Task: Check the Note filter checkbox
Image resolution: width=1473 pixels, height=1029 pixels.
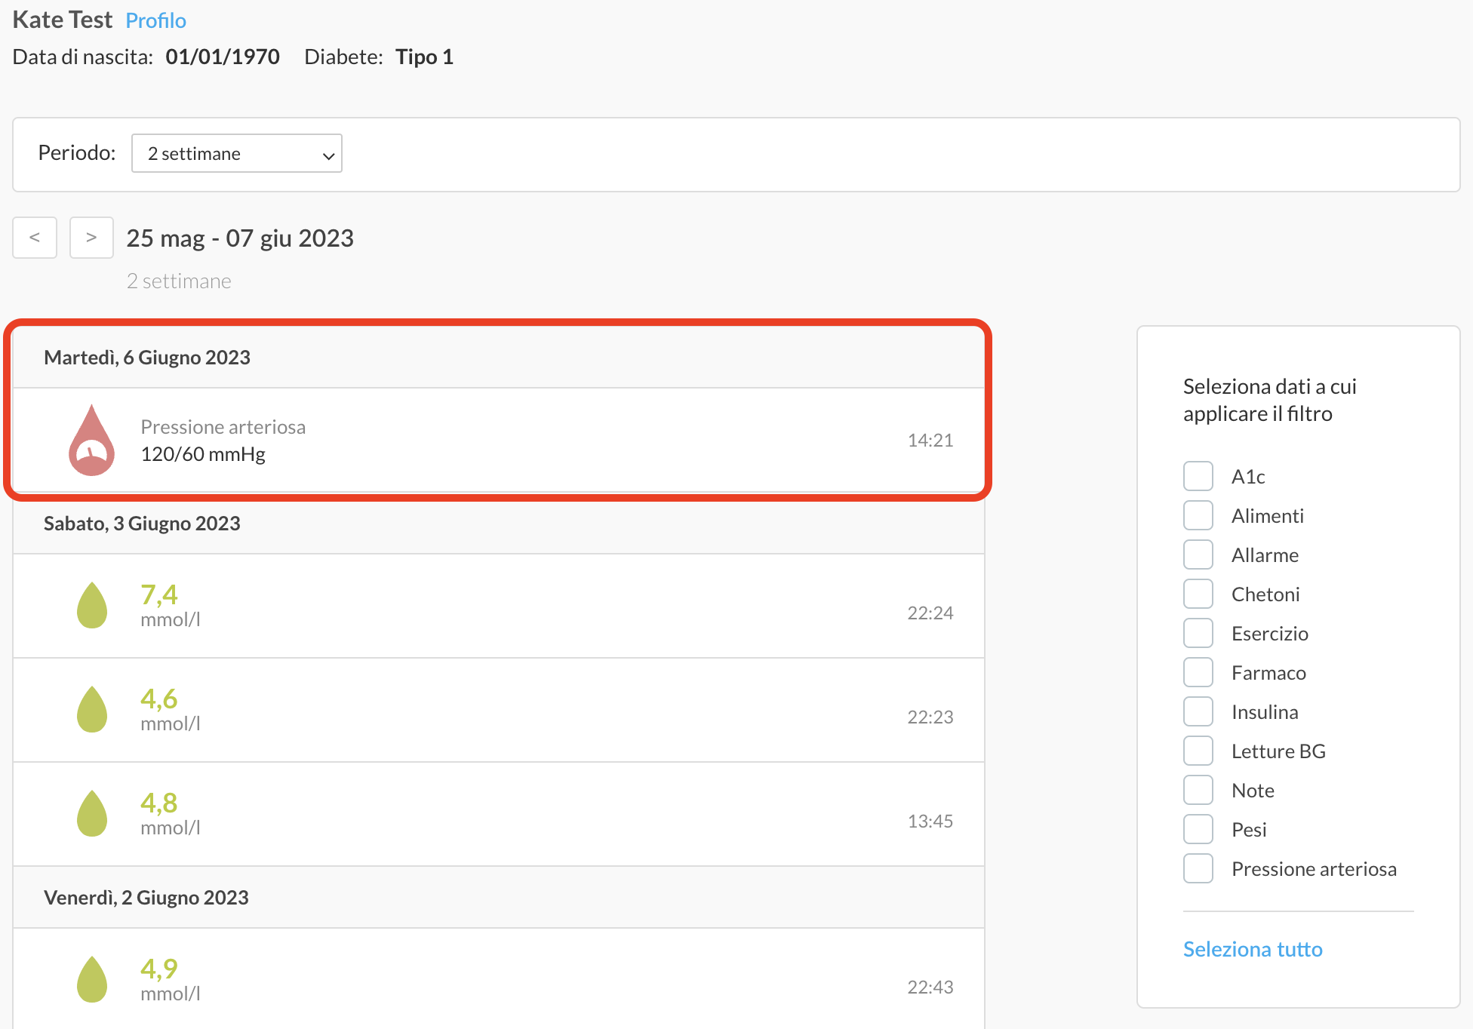Action: tap(1198, 791)
